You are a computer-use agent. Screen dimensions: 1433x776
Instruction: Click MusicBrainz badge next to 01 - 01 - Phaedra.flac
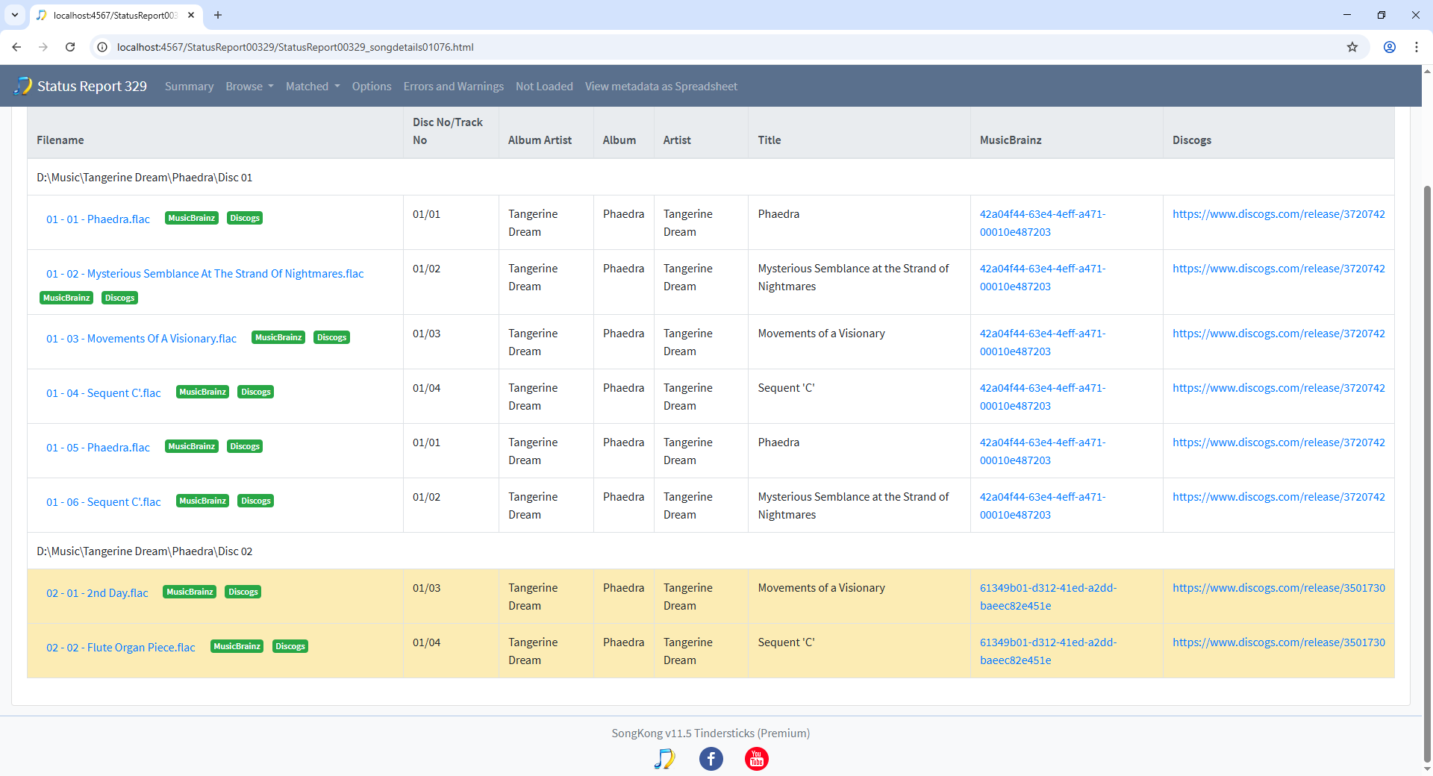pos(192,218)
